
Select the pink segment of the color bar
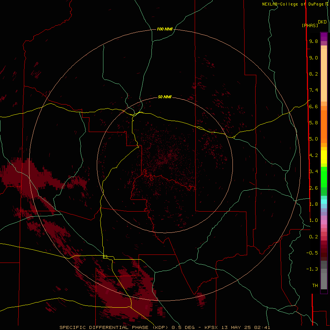324,222
